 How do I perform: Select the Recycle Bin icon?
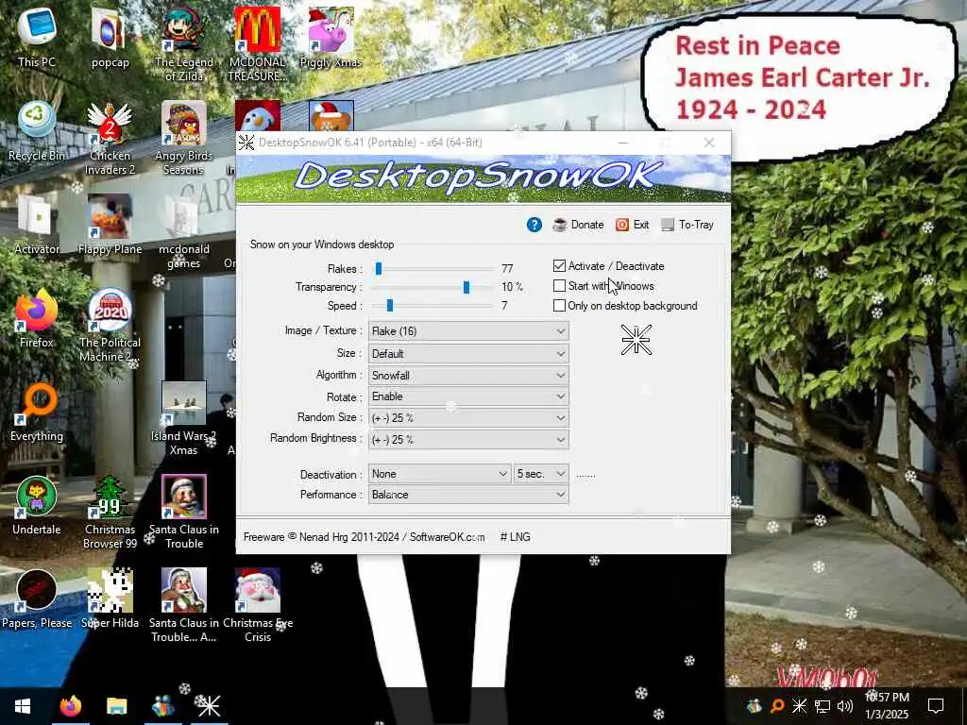[x=37, y=130]
